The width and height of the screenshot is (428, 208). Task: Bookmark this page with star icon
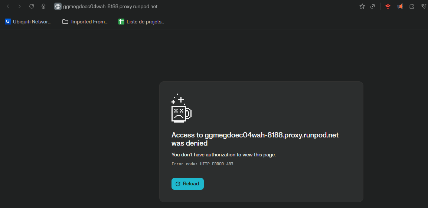(362, 6)
